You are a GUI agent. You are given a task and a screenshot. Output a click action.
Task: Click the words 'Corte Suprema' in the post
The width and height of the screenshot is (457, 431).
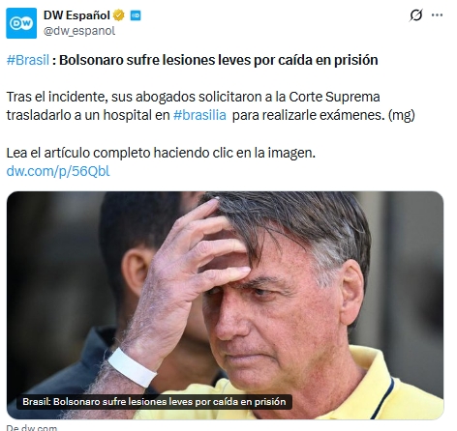(x=334, y=97)
